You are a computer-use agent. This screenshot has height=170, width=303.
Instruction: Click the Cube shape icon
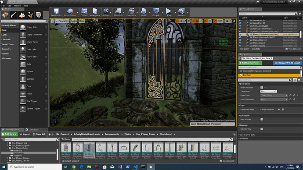23,64
